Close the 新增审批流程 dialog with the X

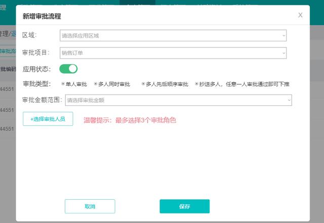(x=300, y=15)
